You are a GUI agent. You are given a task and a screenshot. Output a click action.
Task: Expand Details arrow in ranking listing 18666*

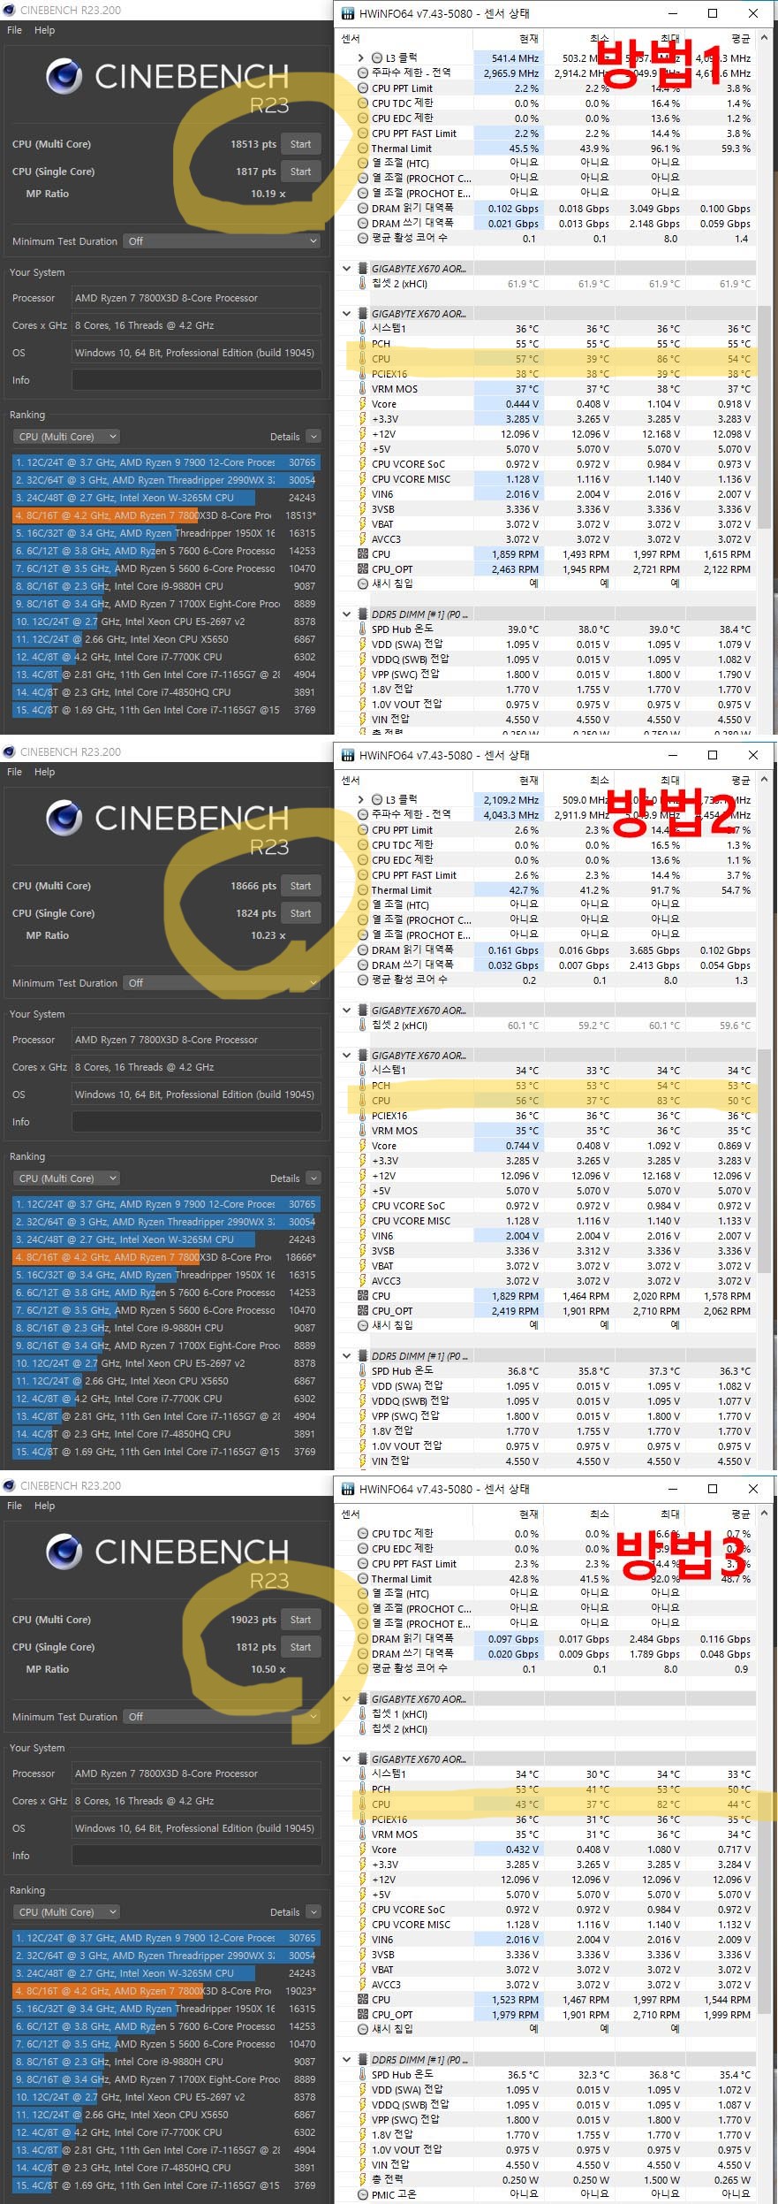(313, 1178)
